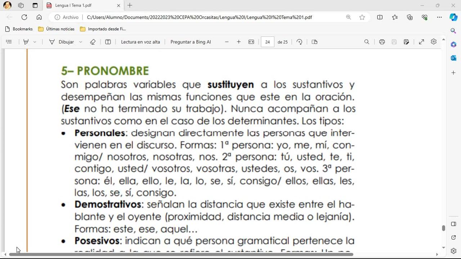
Task: Expand the highlighter color options arrow
Action: [35, 42]
